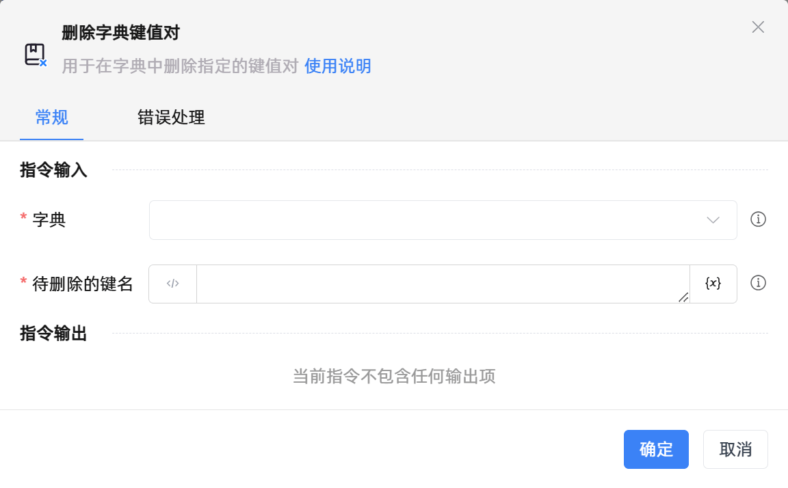Cancel the dialog with 取消
788x488 pixels.
(735, 450)
